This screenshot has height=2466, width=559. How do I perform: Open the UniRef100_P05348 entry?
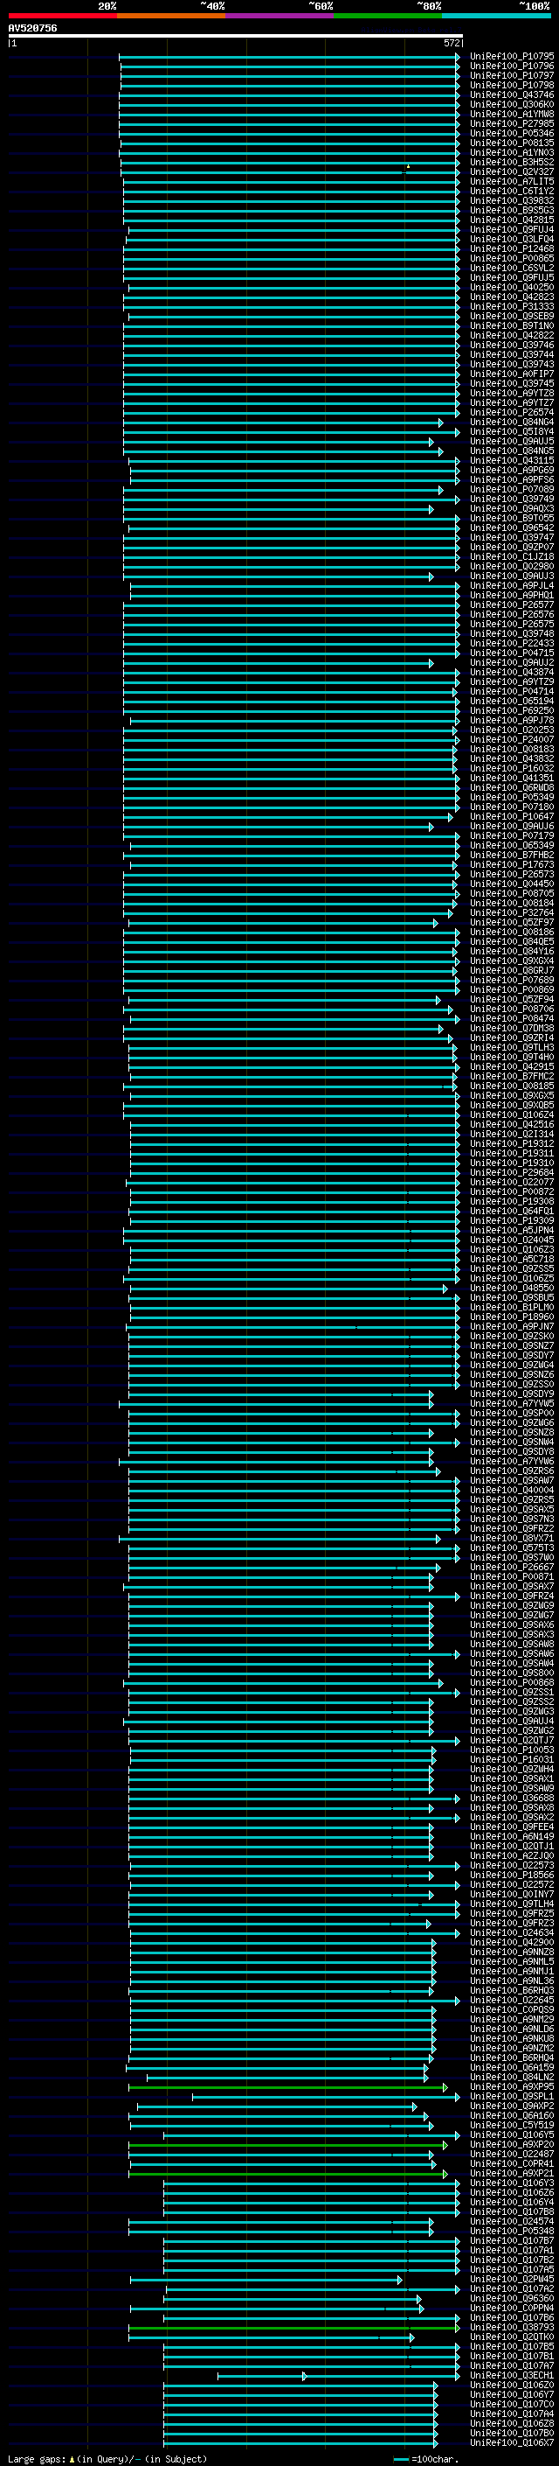click(511, 2231)
